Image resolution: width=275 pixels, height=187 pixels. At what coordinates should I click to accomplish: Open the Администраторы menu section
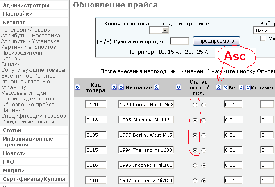pyautogui.click(x=34, y=5)
